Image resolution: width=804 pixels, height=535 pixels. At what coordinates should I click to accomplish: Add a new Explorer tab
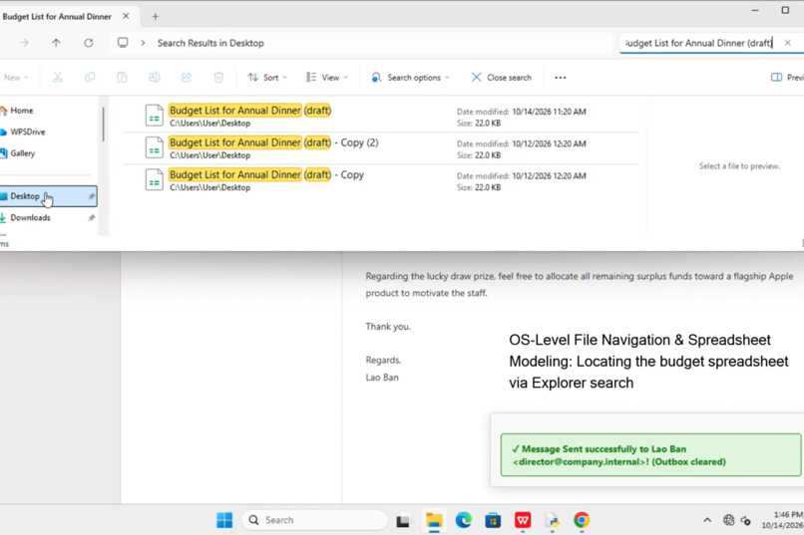155,16
